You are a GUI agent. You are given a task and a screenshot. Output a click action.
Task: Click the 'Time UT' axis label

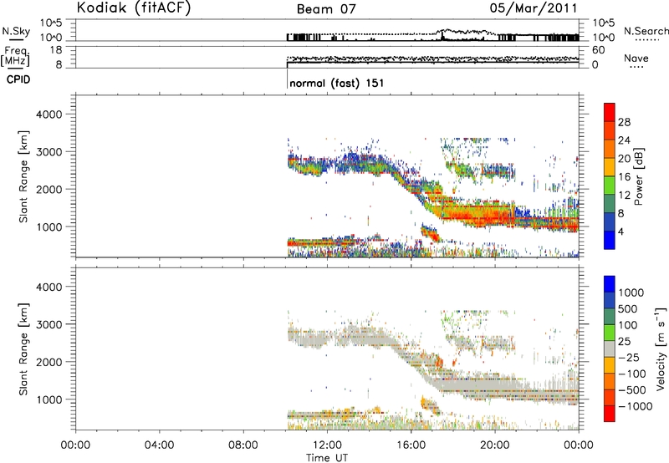(327, 458)
